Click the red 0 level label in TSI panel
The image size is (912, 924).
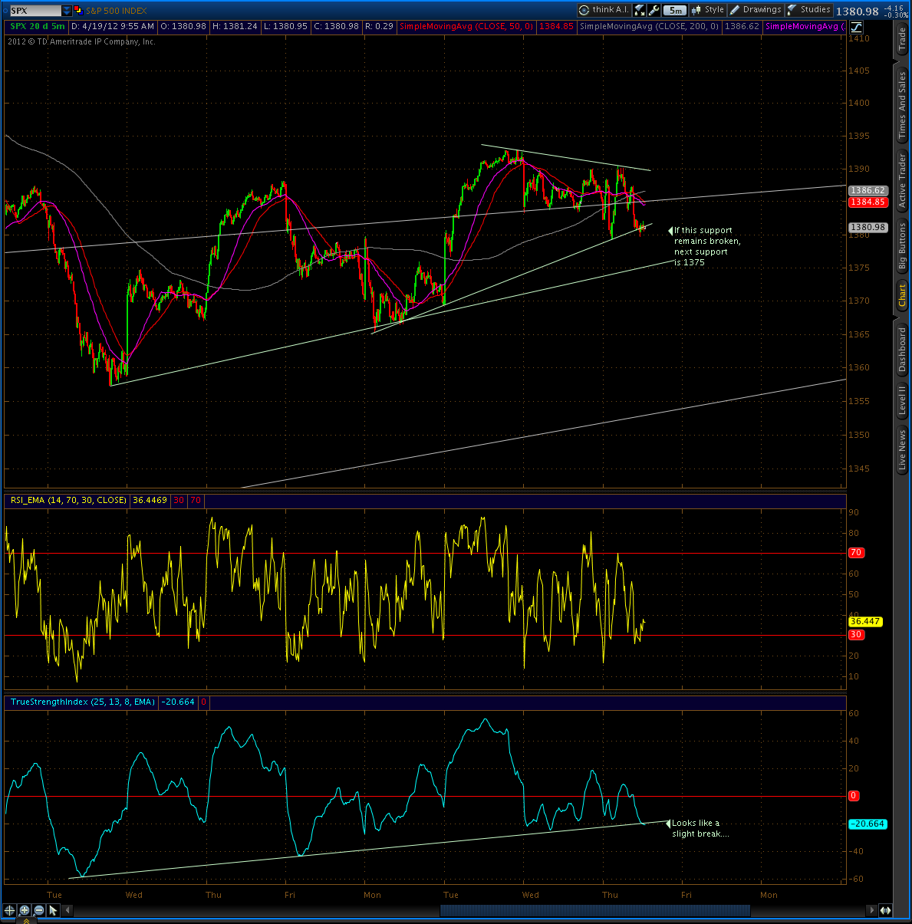853,796
